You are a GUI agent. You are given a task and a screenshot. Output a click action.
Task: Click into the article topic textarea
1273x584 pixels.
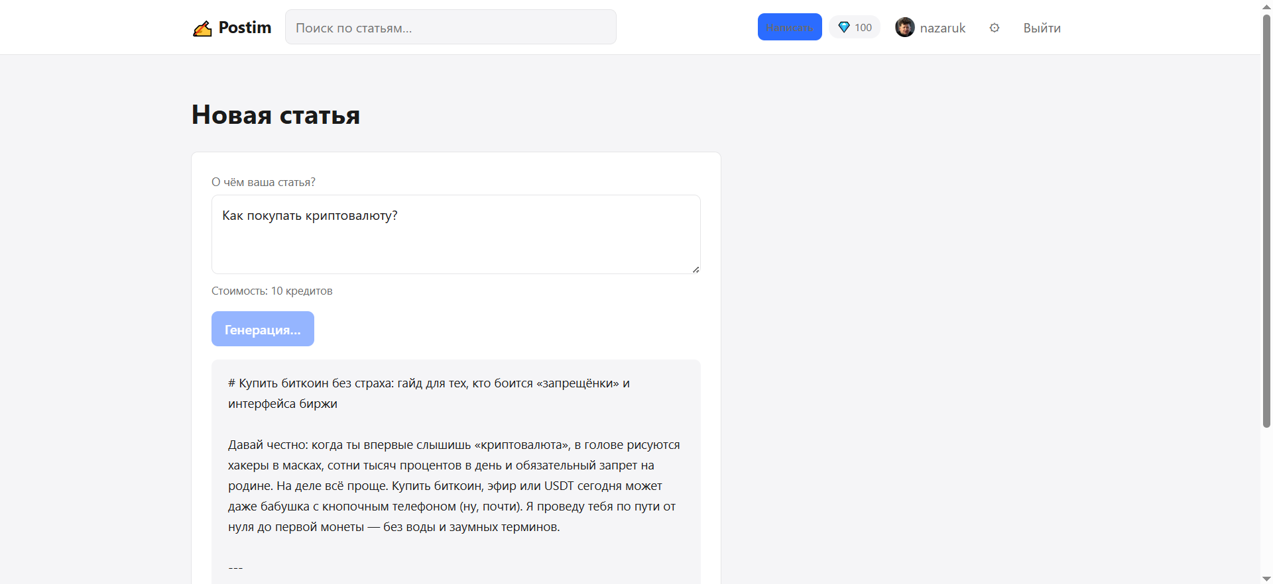coord(456,234)
